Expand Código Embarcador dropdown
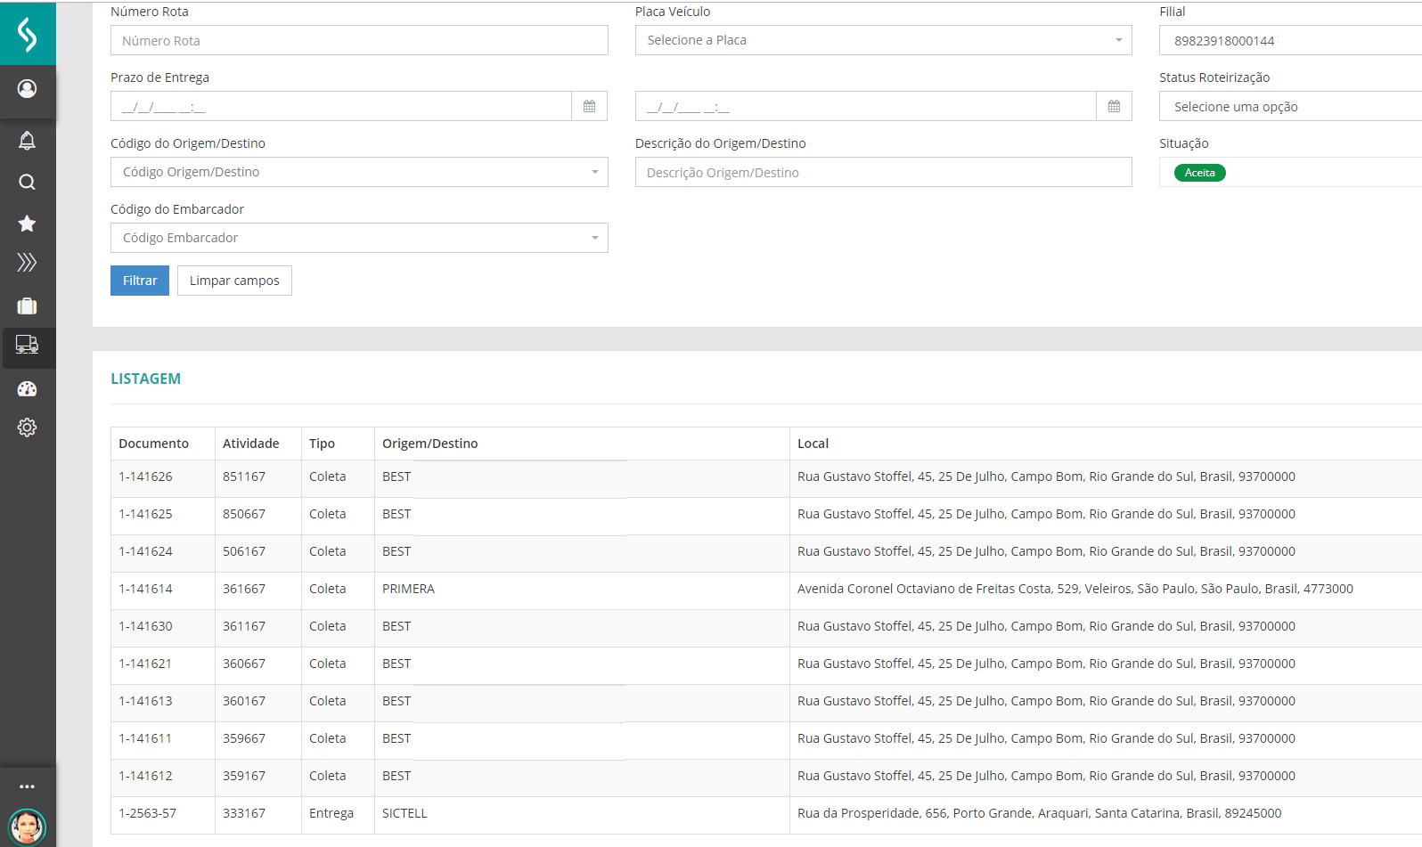The width and height of the screenshot is (1422, 847). click(359, 239)
